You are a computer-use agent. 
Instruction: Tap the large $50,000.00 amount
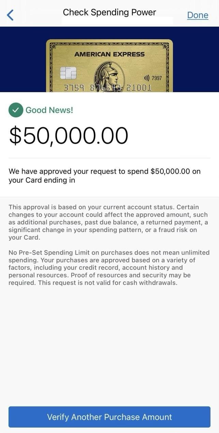[69, 136]
